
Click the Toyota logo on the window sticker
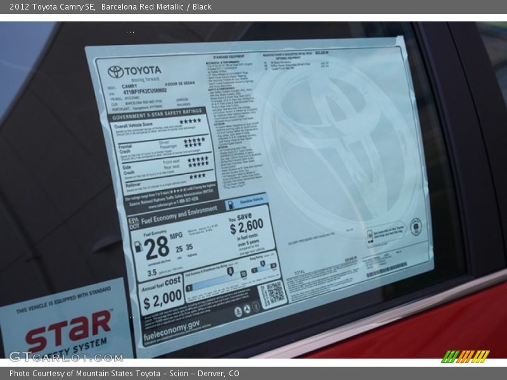pyautogui.click(x=115, y=72)
